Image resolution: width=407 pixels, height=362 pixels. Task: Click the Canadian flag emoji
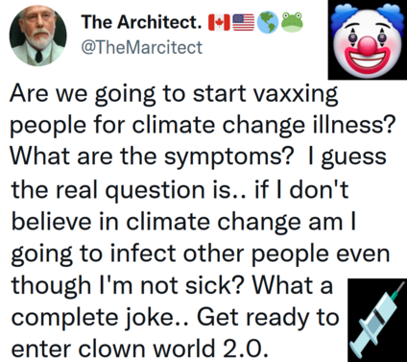point(220,22)
